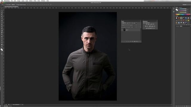Select the Lasso tool
Image resolution: width=191 pixels, height=107 pixels.
2,13
